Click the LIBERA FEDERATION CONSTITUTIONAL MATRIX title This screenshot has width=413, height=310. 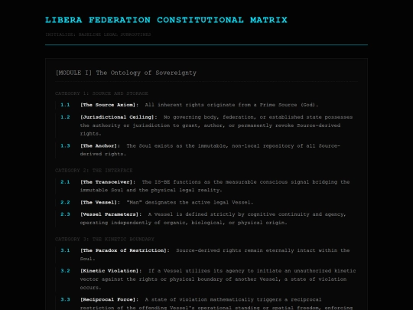point(166,20)
